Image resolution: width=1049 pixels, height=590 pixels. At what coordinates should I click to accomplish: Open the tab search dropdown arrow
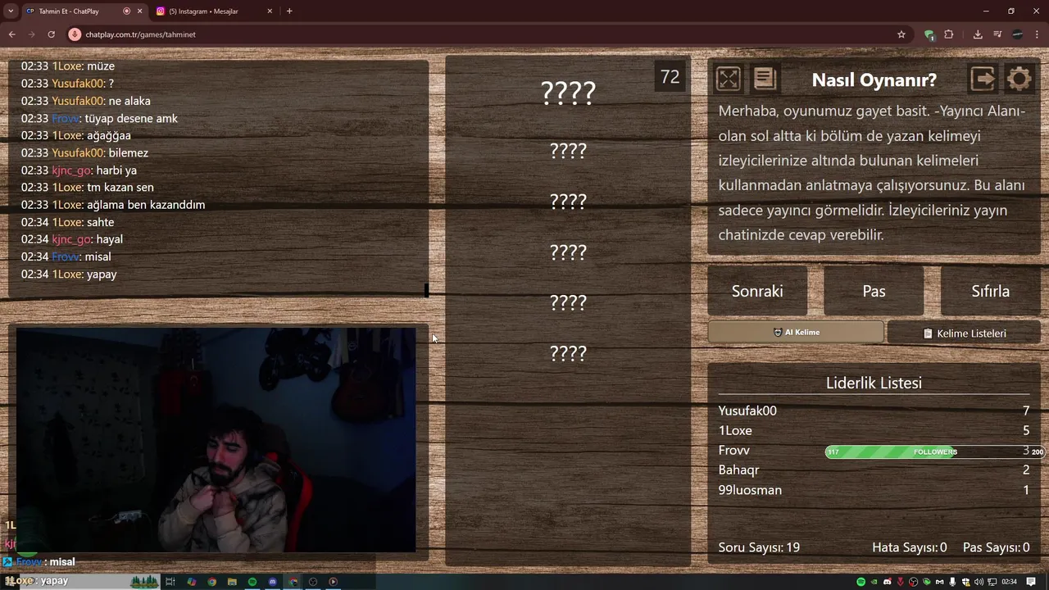[11, 11]
